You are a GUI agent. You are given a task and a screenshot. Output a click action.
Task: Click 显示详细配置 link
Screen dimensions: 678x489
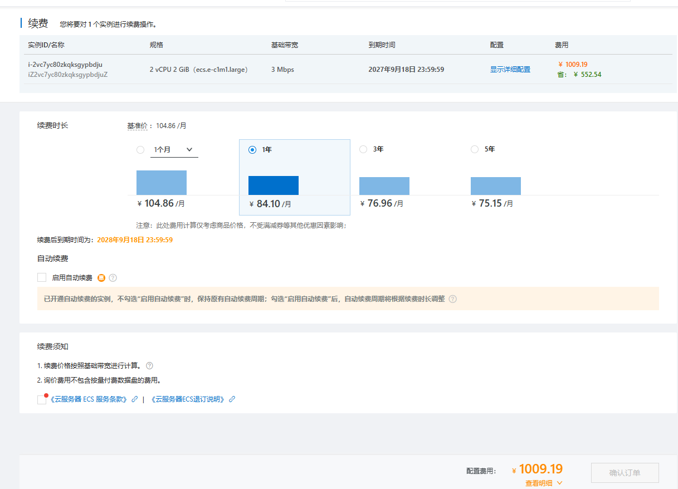click(510, 70)
